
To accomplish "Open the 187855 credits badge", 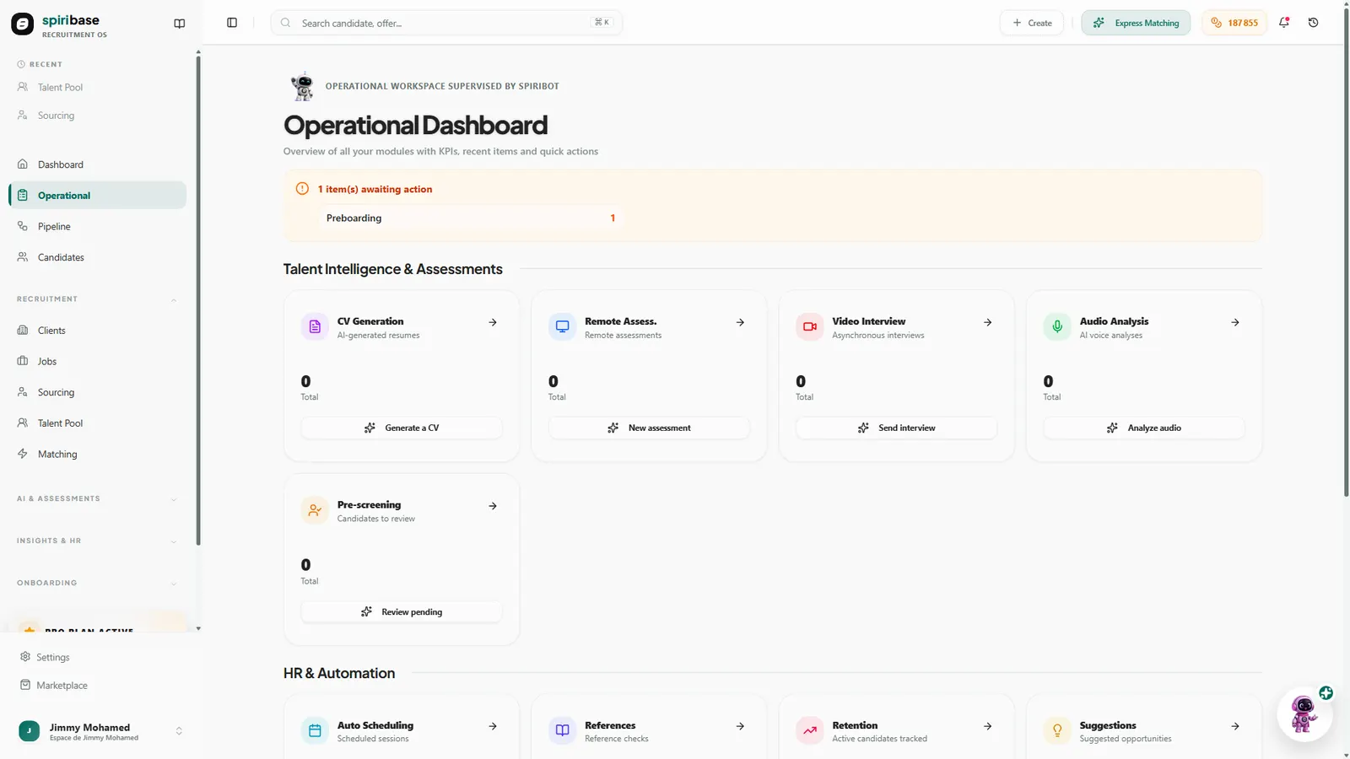I will [1234, 23].
